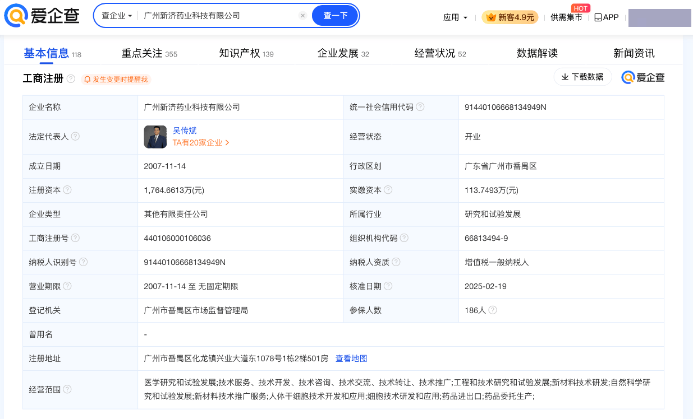Viewport: 693px width, 419px height.
Task: Click the 查一下 search button
Action: (335, 16)
